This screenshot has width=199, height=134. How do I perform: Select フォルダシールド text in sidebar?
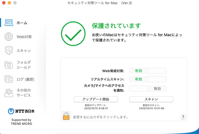24,65
